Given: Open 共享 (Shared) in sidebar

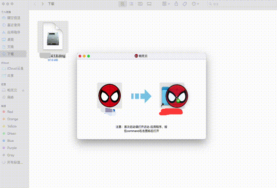Looking at the screenshot, I should (14, 76).
